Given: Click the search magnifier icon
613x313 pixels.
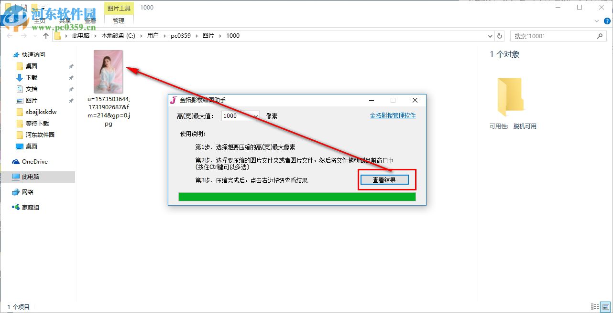Looking at the screenshot, I should tap(600, 36).
